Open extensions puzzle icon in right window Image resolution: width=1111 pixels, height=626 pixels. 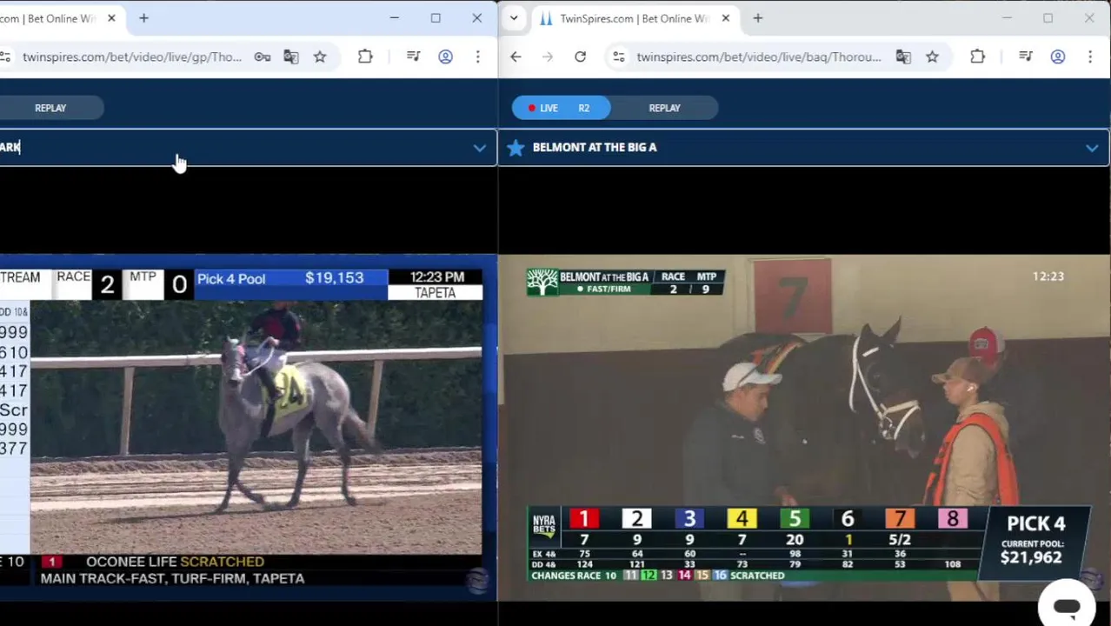point(977,57)
